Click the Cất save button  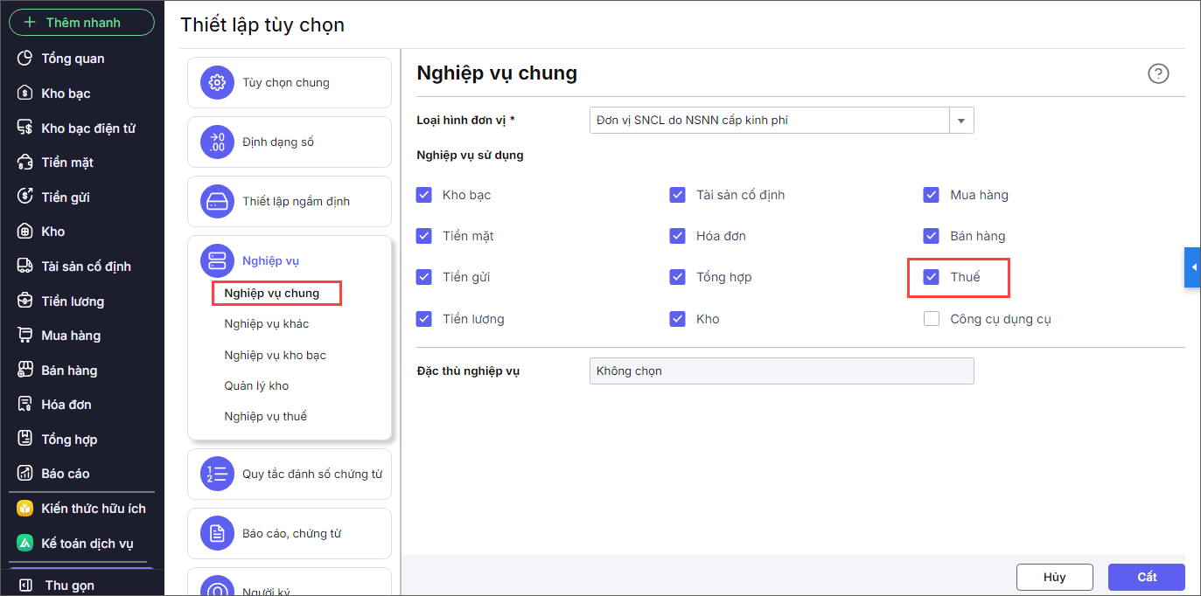(x=1147, y=578)
